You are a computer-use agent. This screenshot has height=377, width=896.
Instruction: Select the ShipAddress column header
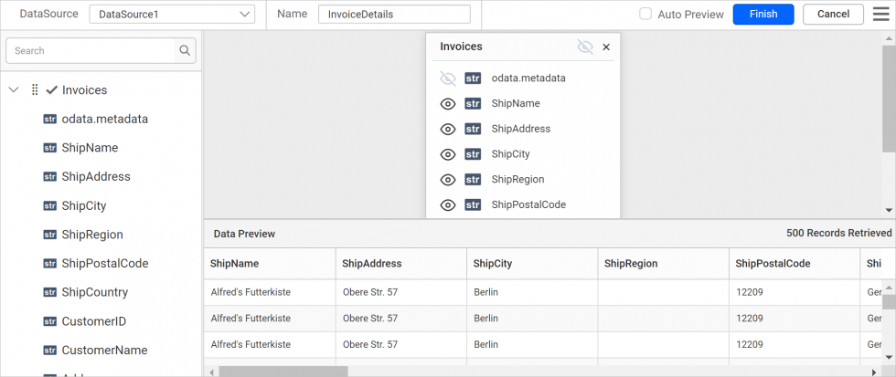(401, 264)
